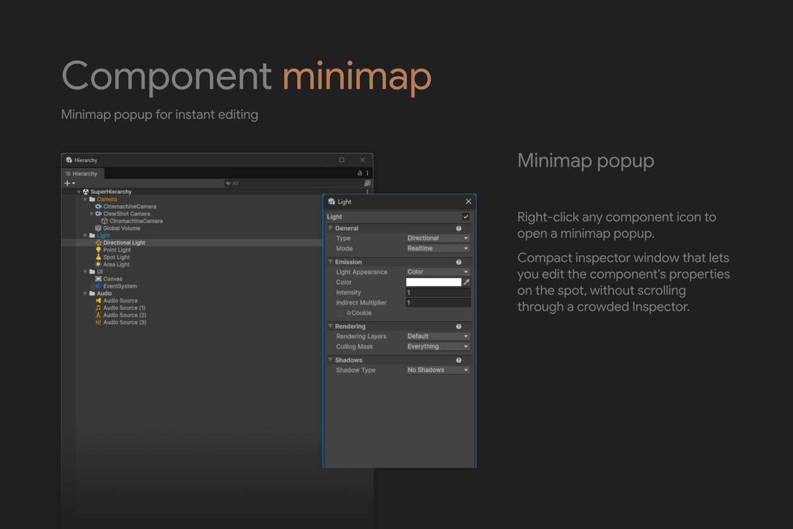793x529 pixels.
Task: Click the Global Volume cube icon
Action: coord(98,228)
